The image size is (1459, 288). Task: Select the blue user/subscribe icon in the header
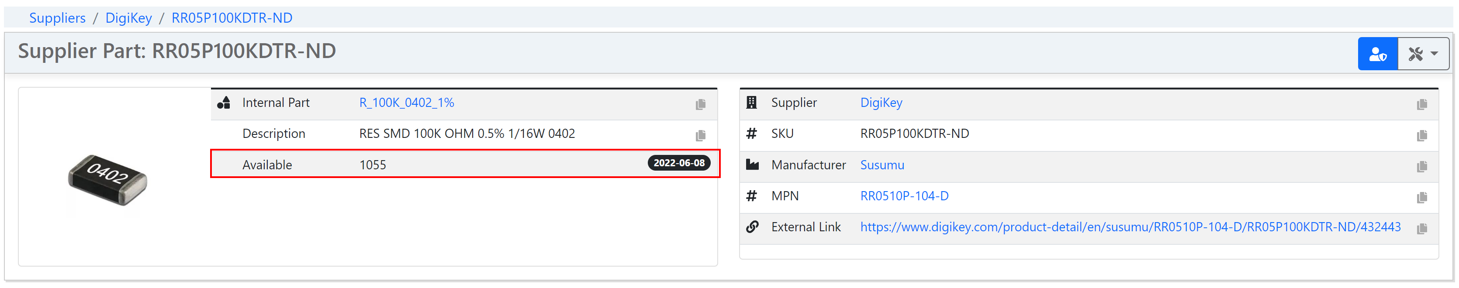(x=1378, y=53)
